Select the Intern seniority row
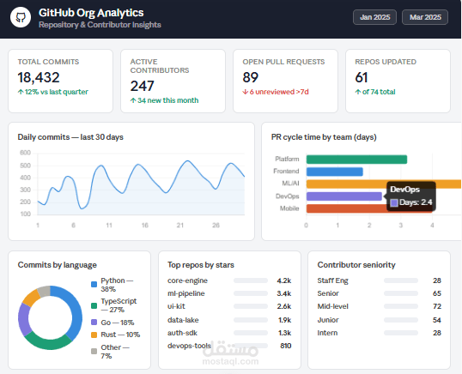The height and width of the screenshot is (374, 462). [380, 333]
